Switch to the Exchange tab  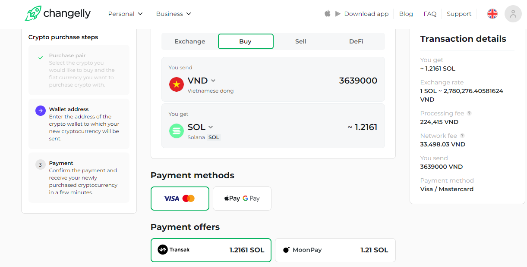(189, 41)
